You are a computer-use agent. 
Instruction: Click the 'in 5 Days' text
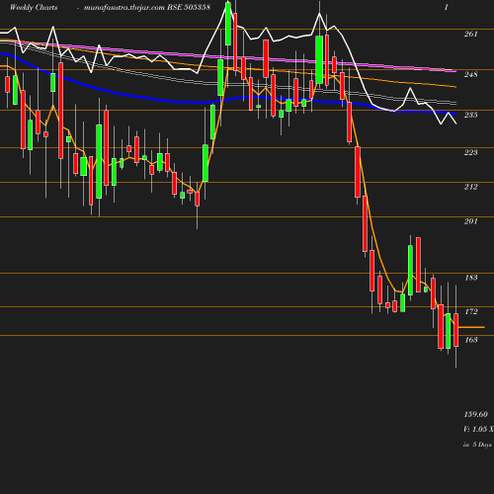click(x=477, y=445)
